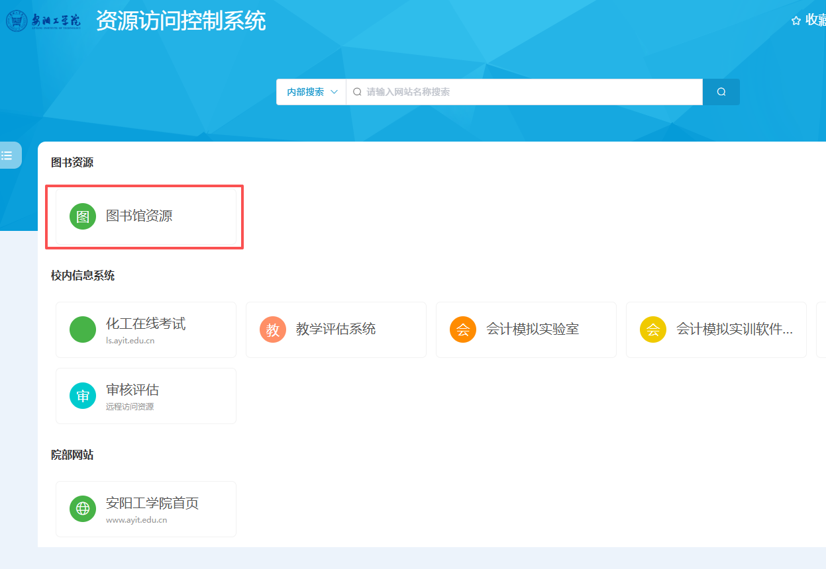826x569 pixels.
Task: Click the yellow 会 icon for 会计模拟实训软件
Action: pos(653,329)
